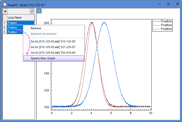Go to S15-125-03 sheet via context menu

point(54,41)
